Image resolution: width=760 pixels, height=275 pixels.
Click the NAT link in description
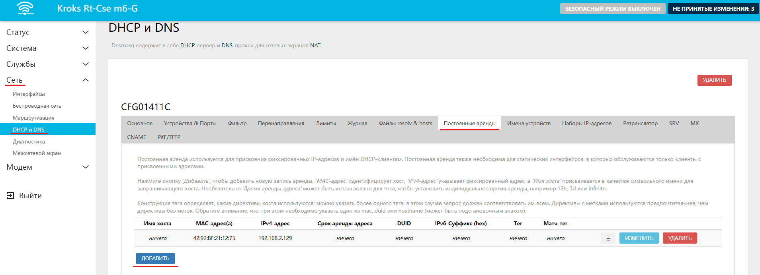click(315, 45)
